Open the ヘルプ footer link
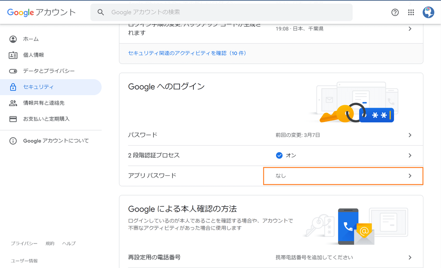The image size is (441, 268). point(69,243)
